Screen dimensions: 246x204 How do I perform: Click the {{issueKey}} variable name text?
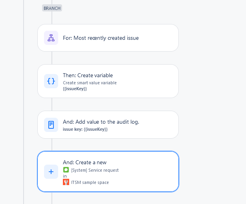[x=75, y=89]
